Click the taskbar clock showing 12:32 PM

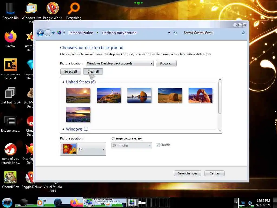(x=263, y=203)
